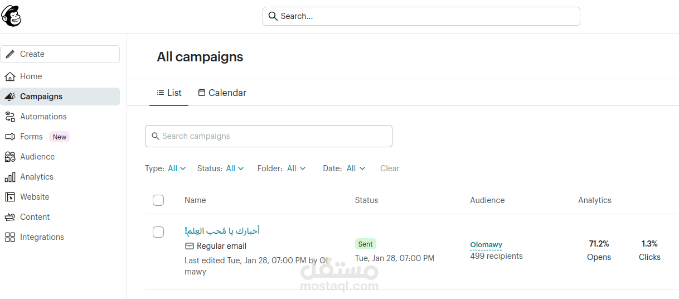Expand the Folder filter dropdown
679x299 pixels.
pos(296,168)
